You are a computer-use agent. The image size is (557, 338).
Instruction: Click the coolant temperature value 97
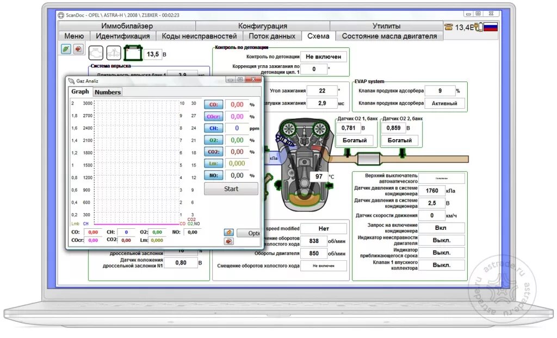click(319, 177)
